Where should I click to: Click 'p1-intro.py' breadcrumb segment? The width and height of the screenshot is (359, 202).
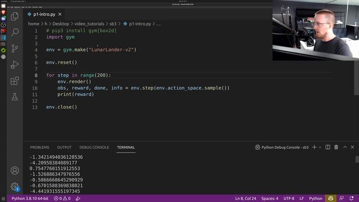pyautogui.click(x=137, y=24)
